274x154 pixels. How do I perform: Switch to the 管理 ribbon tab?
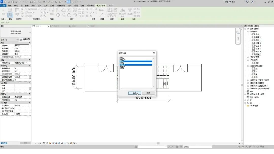point(82,6)
